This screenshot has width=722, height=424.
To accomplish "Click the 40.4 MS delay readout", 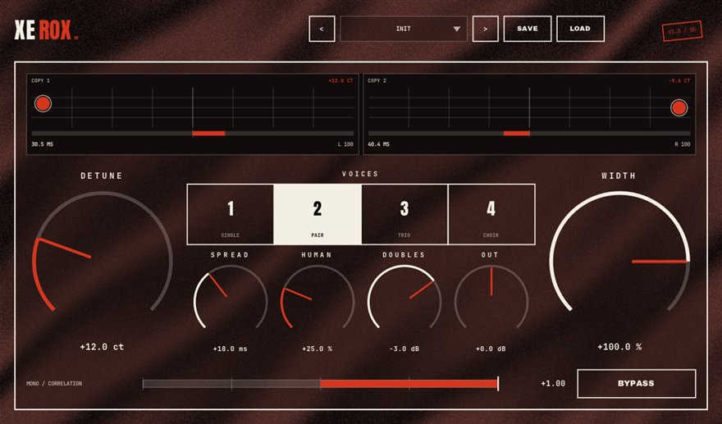I will pos(378,144).
